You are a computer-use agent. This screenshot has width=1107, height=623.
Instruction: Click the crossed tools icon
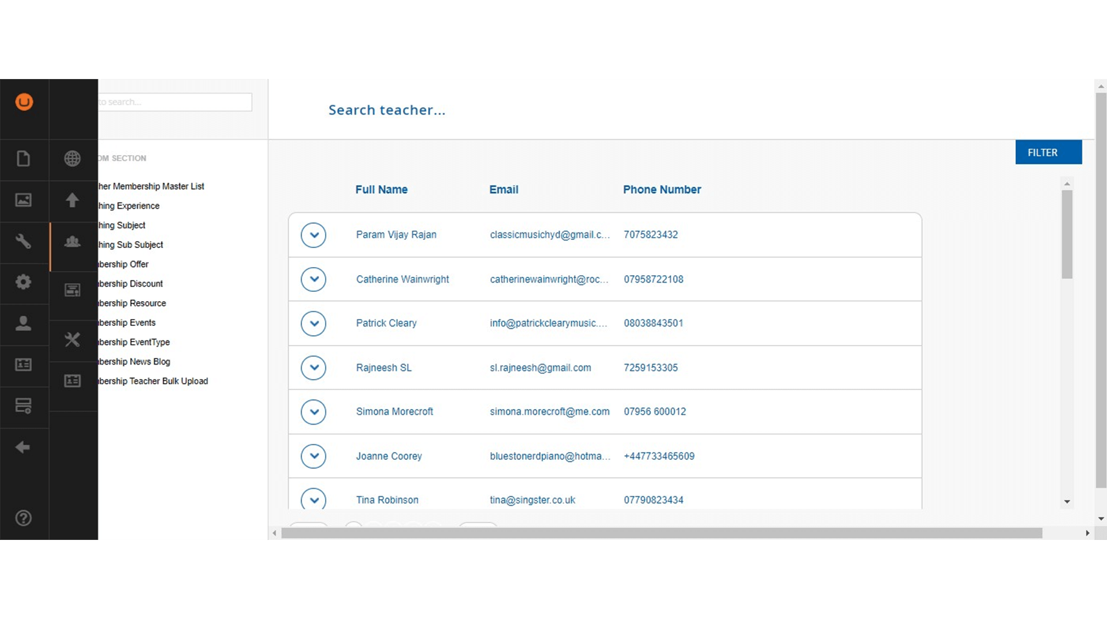click(73, 340)
